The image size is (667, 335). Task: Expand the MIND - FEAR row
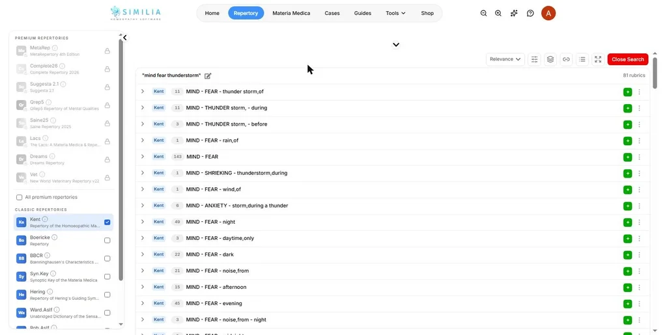[143, 157]
